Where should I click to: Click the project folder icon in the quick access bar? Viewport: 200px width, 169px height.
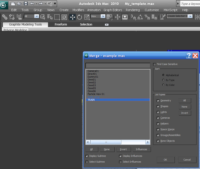point(50,4)
